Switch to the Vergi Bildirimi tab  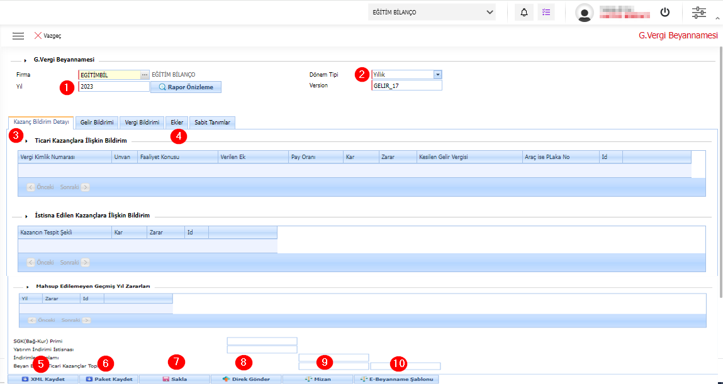pyautogui.click(x=142, y=123)
